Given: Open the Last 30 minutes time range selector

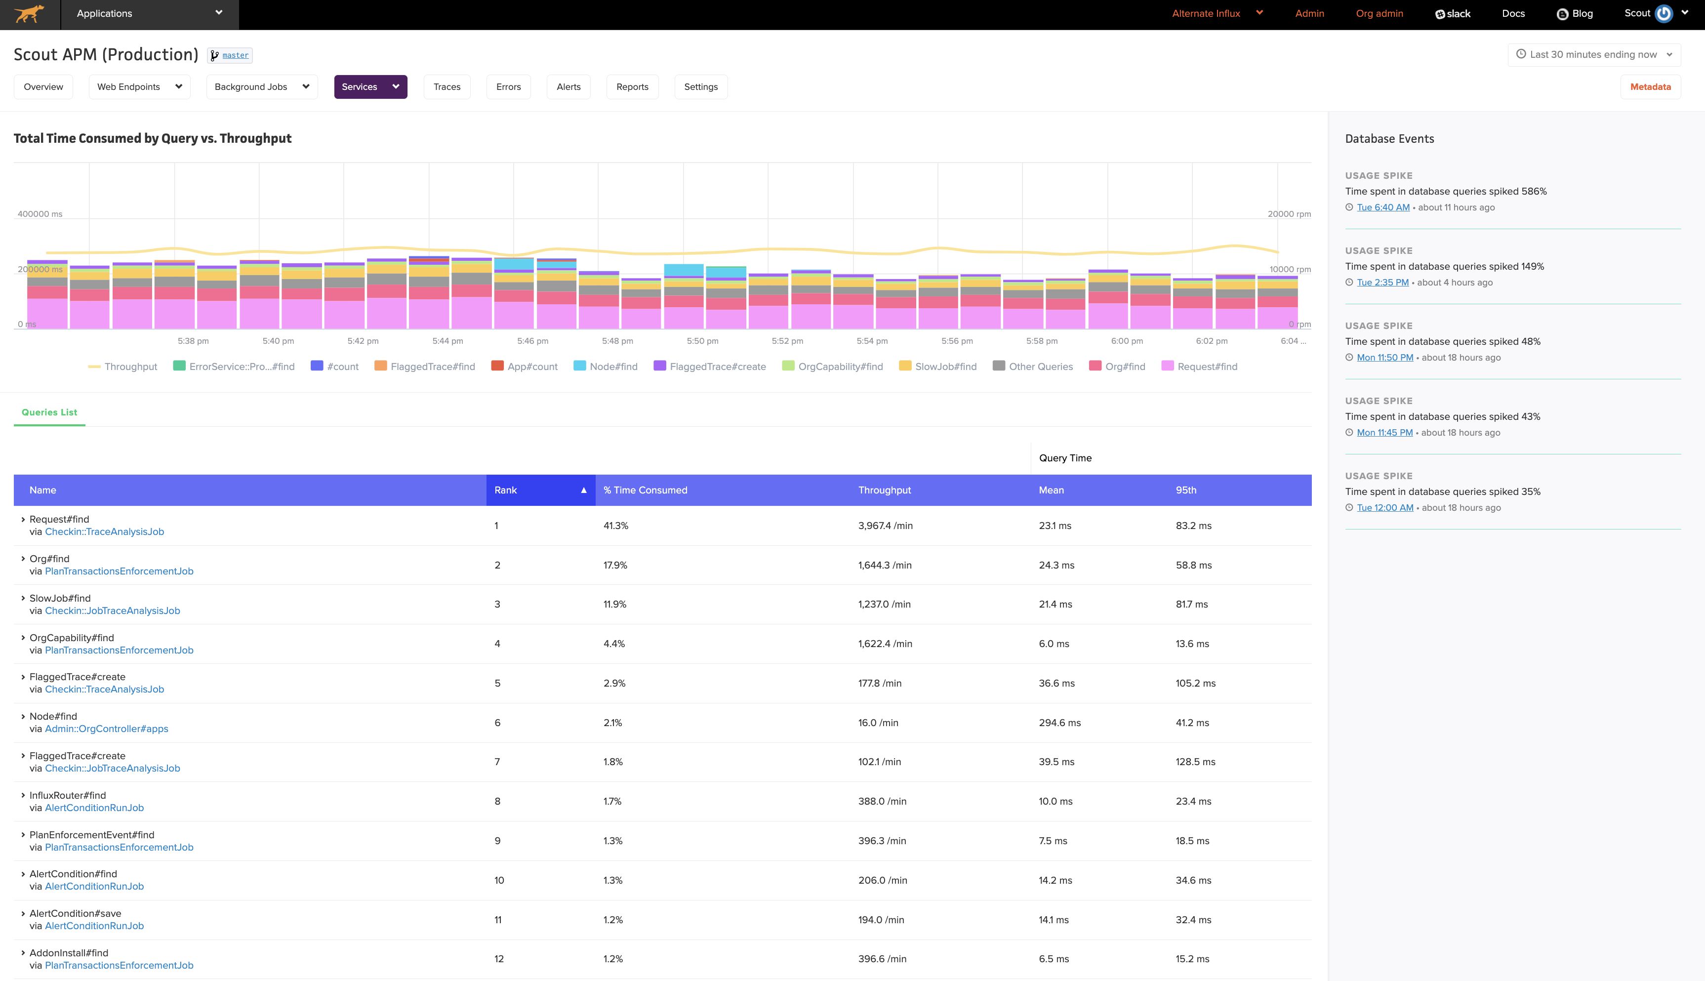Looking at the screenshot, I should [1594, 54].
